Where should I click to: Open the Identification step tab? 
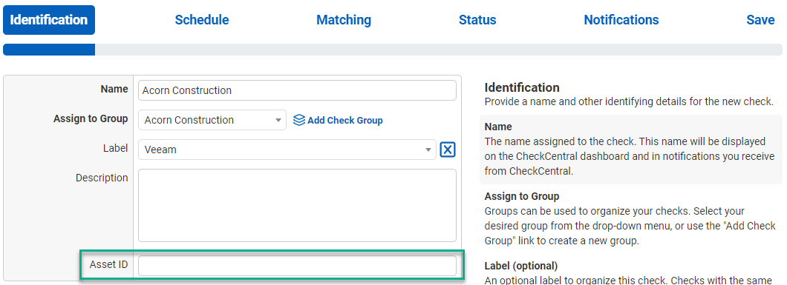pyautogui.click(x=49, y=20)
